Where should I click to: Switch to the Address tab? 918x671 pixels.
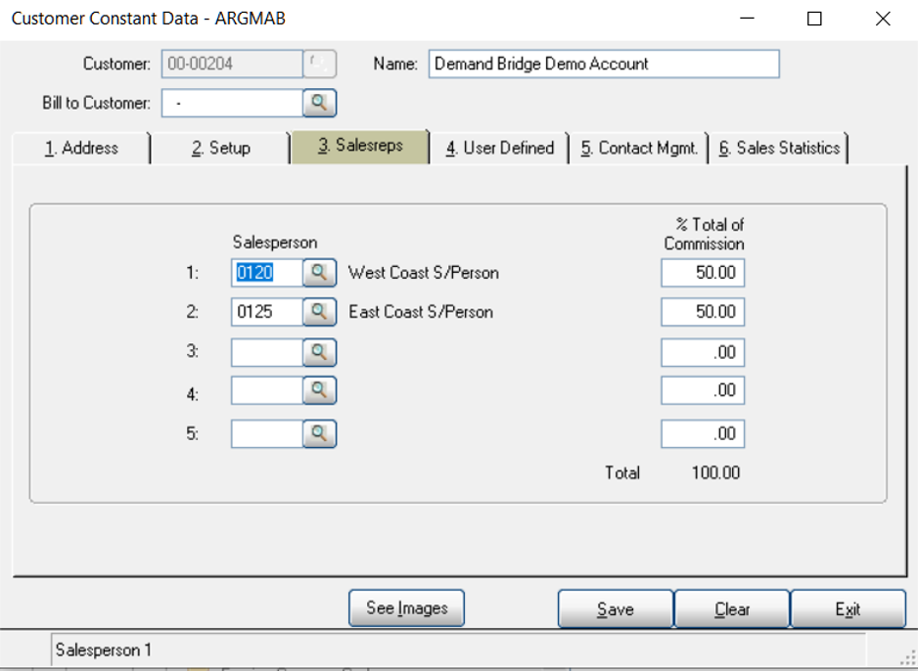tap(81, 148)
